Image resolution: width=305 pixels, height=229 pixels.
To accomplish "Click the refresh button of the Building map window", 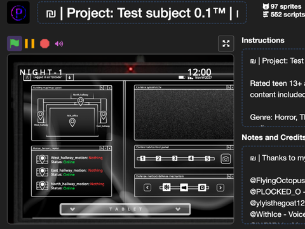I will tap(102, 88).
